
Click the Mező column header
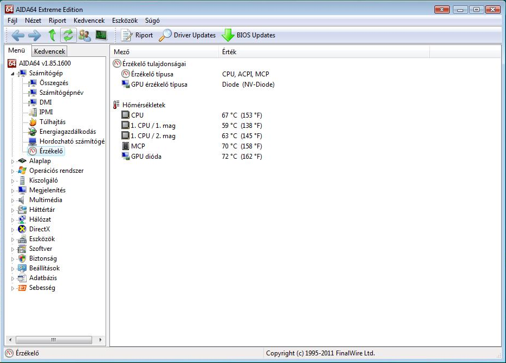pos(165,51)
